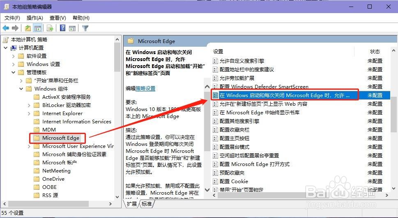The width and height of the screenshot is (398, 218).
Task: Expand the Windows 设置 tree node
Action: [x=14, y=64]
